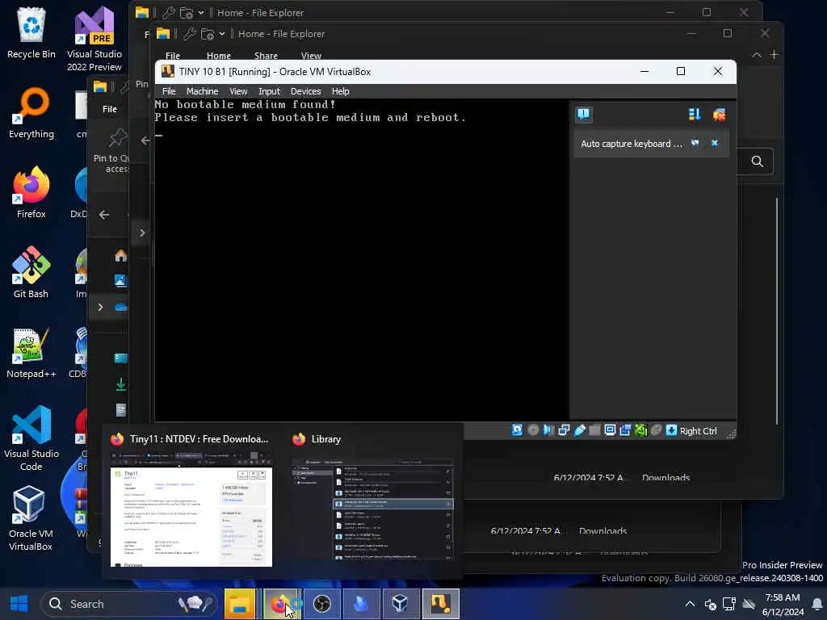Image resolution: width=827 pixels, height=620 pixels.
Task: Click the mouse integration indicator in VirtualBox status bar
Action: [656, 430]
